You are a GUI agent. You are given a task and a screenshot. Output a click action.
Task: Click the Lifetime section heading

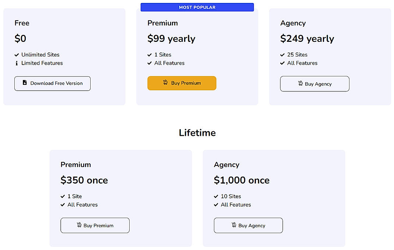[x=197, y=133]
